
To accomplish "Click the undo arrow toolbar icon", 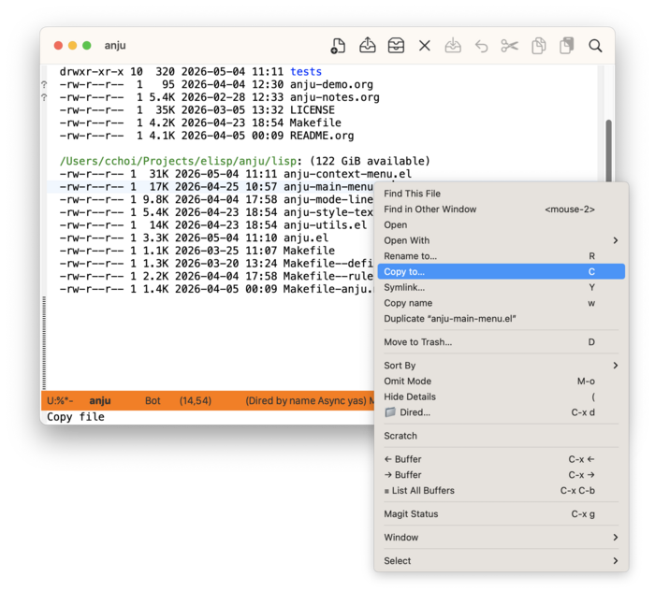I will (x=481, y=46).
